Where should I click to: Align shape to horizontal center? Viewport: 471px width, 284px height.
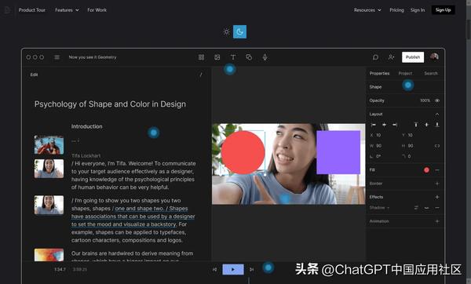click(384, 125)
